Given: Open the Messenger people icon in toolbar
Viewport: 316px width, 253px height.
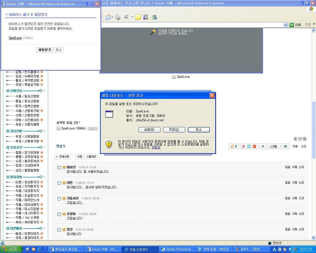Looking at the screenshot, I should point(154,17).
